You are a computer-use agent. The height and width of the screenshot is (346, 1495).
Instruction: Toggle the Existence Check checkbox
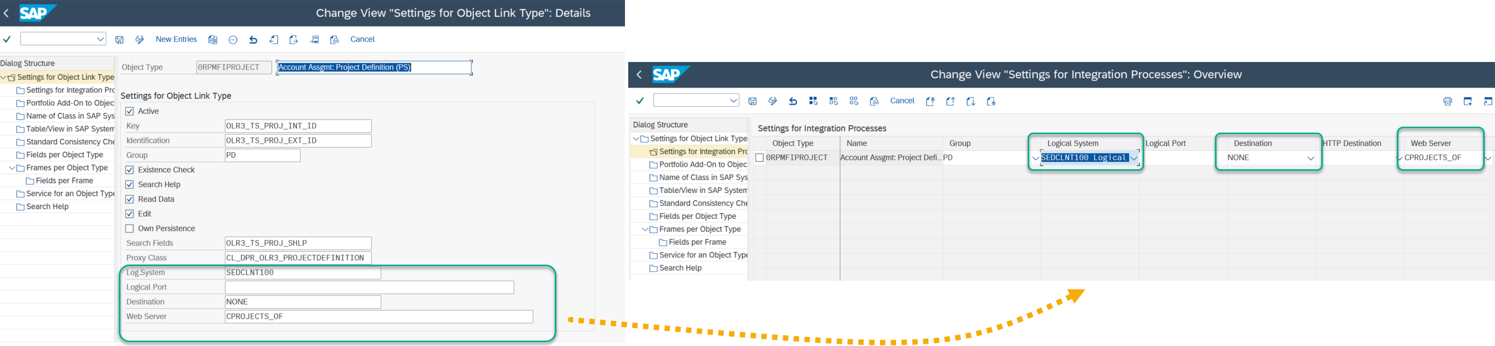pos(130,170)
